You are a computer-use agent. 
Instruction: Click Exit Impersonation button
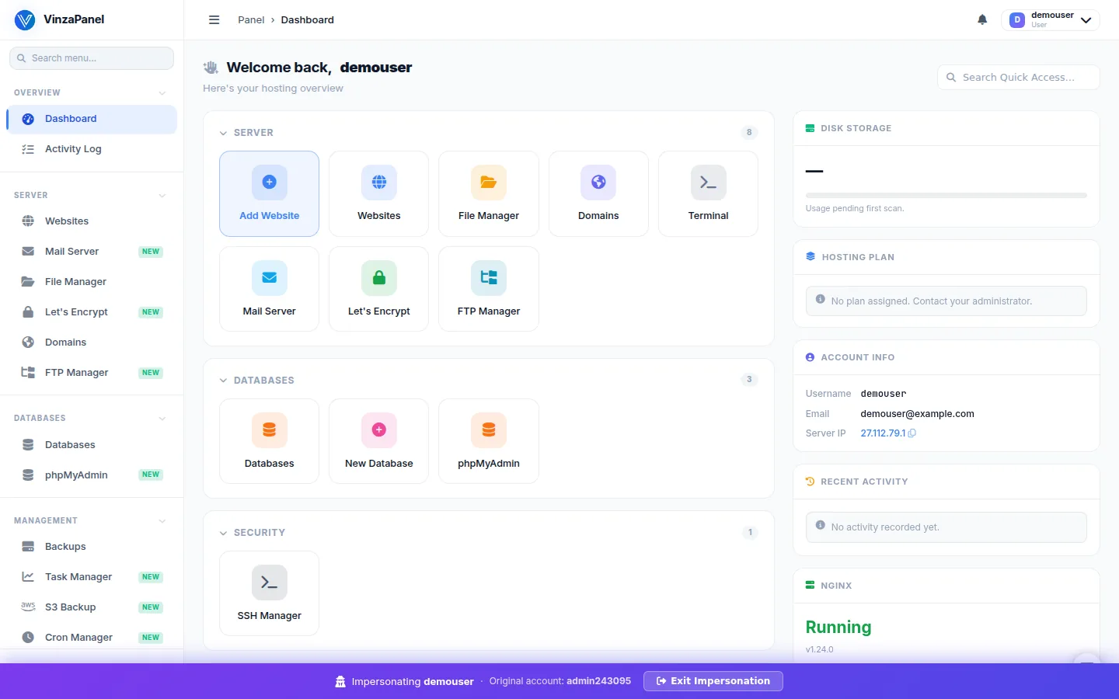click(x=713, y=681)
